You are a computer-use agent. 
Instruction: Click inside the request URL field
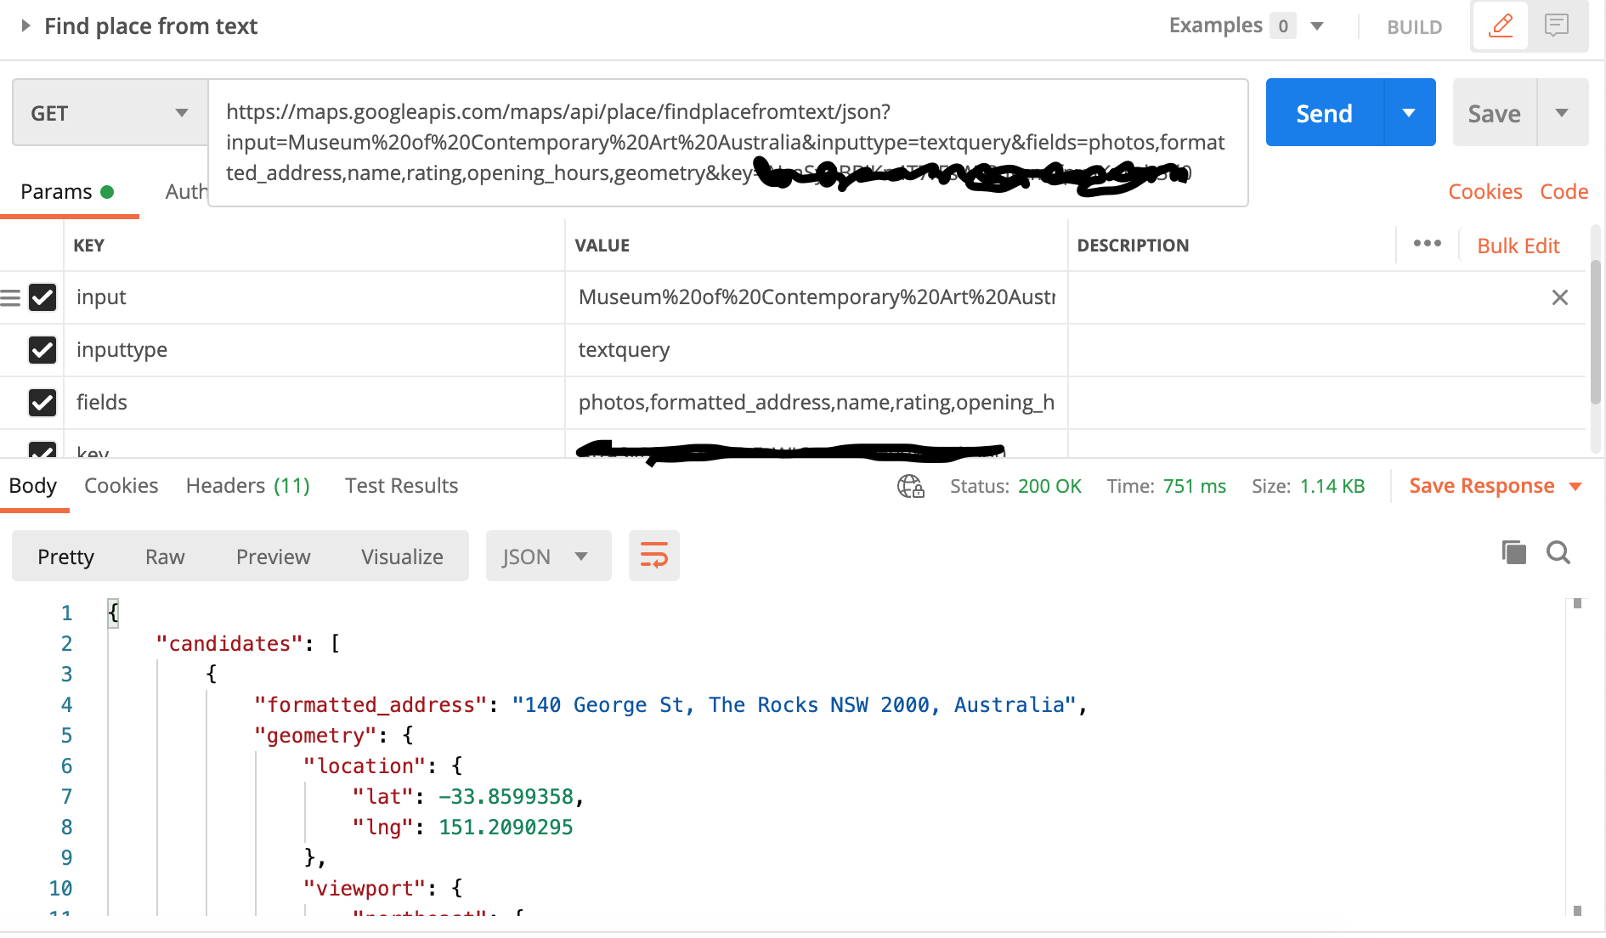pos(728,142)
